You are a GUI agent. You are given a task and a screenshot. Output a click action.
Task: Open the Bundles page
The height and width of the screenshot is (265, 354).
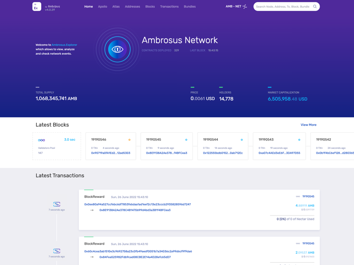[x=190, y=7]
